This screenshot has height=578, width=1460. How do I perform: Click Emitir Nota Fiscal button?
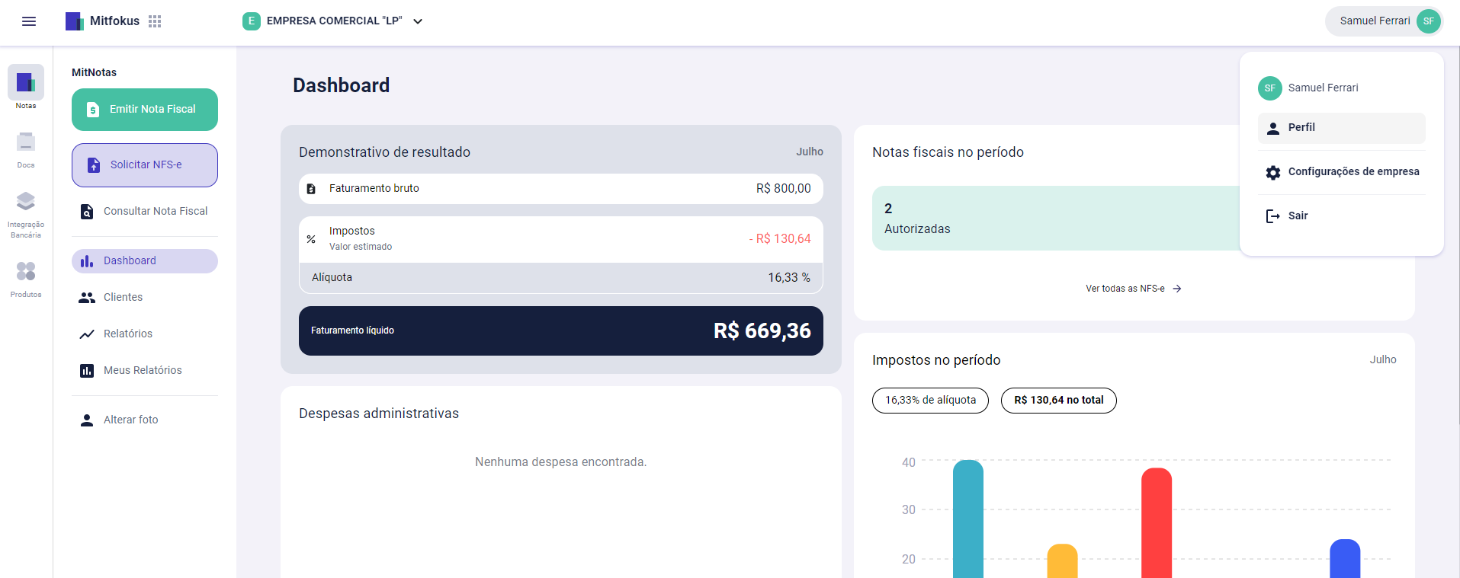[145, 110]
